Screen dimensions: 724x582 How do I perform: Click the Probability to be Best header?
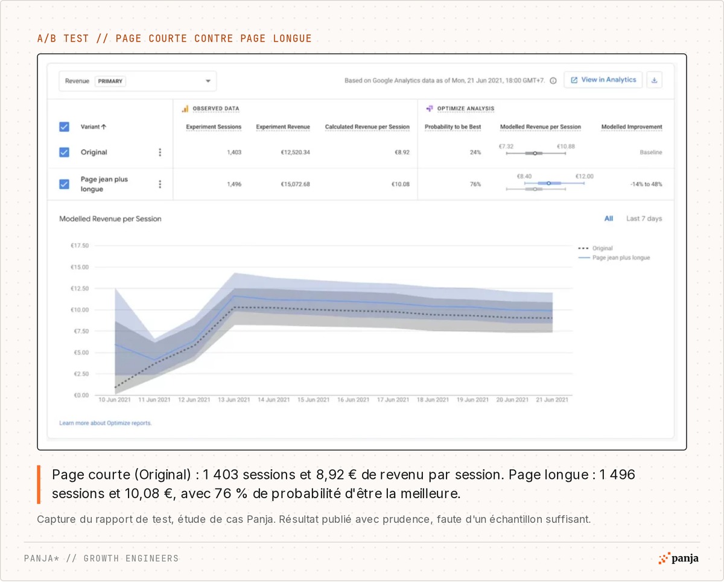[453, 127]
